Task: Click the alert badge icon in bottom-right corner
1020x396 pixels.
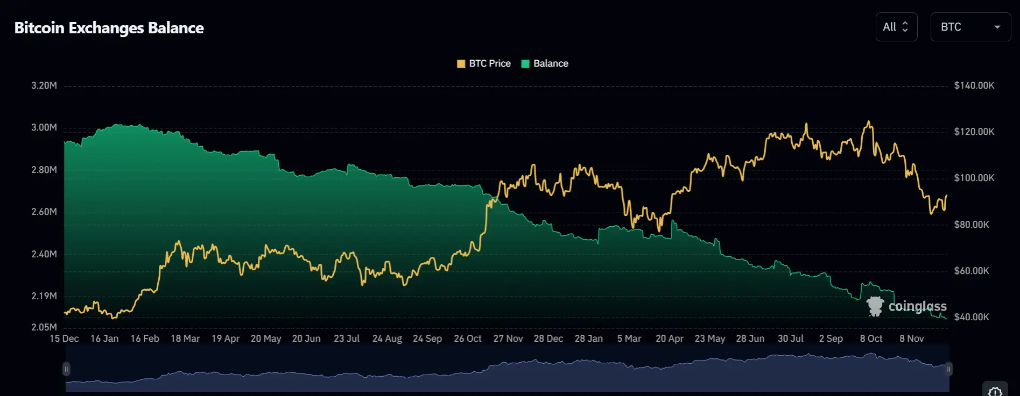Action: 995,391
